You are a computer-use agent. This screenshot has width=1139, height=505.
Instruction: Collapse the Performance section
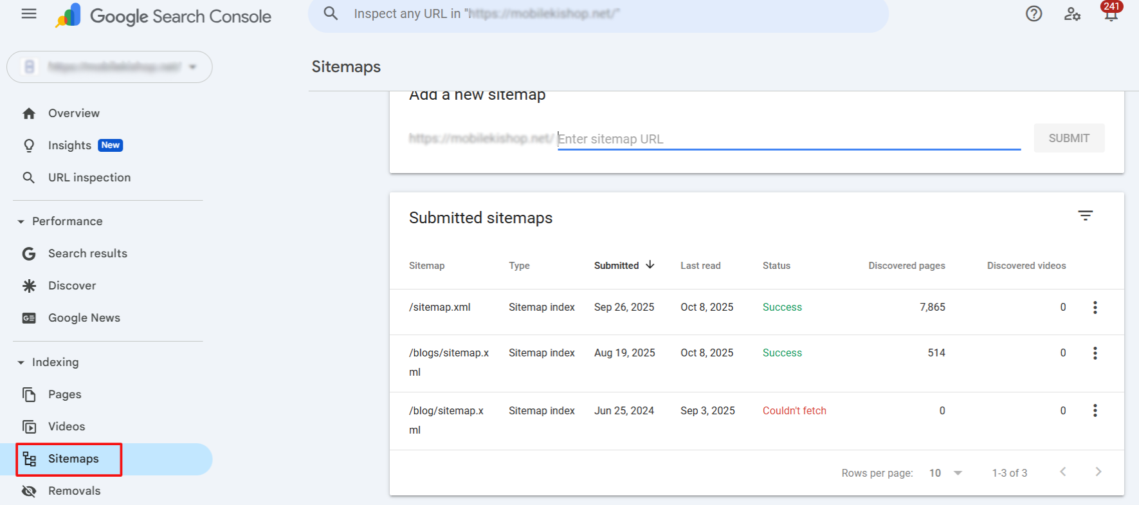[x=21, y=222]
